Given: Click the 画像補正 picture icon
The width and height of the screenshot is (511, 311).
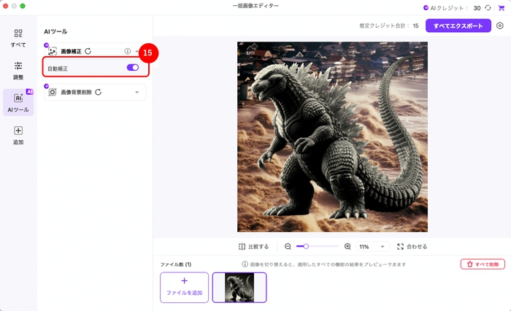Looking at the screenshot, I should point(53,51).
